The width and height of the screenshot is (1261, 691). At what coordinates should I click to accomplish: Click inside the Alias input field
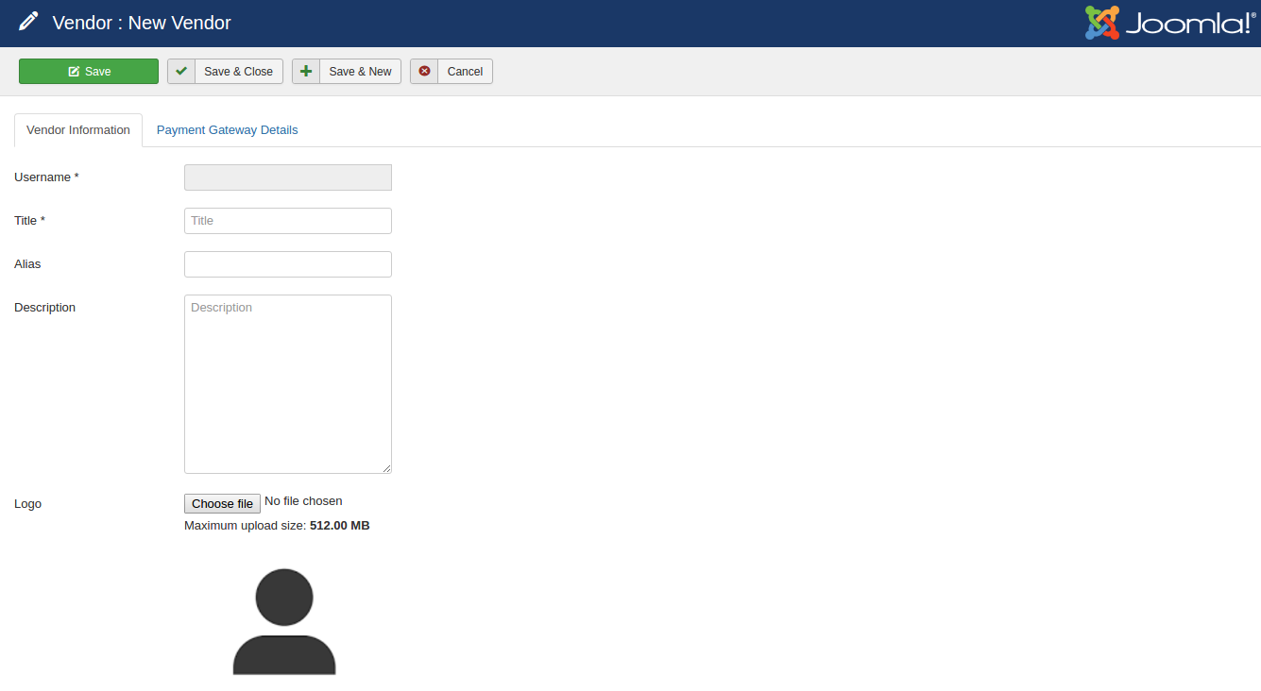coord(287,264)
